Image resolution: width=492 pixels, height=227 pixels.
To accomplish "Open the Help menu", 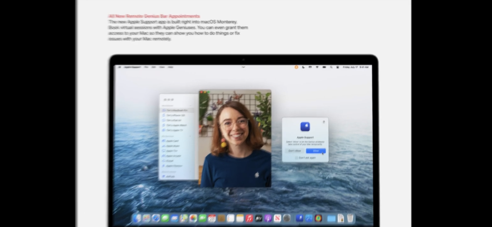I will [x=170, y=67].
